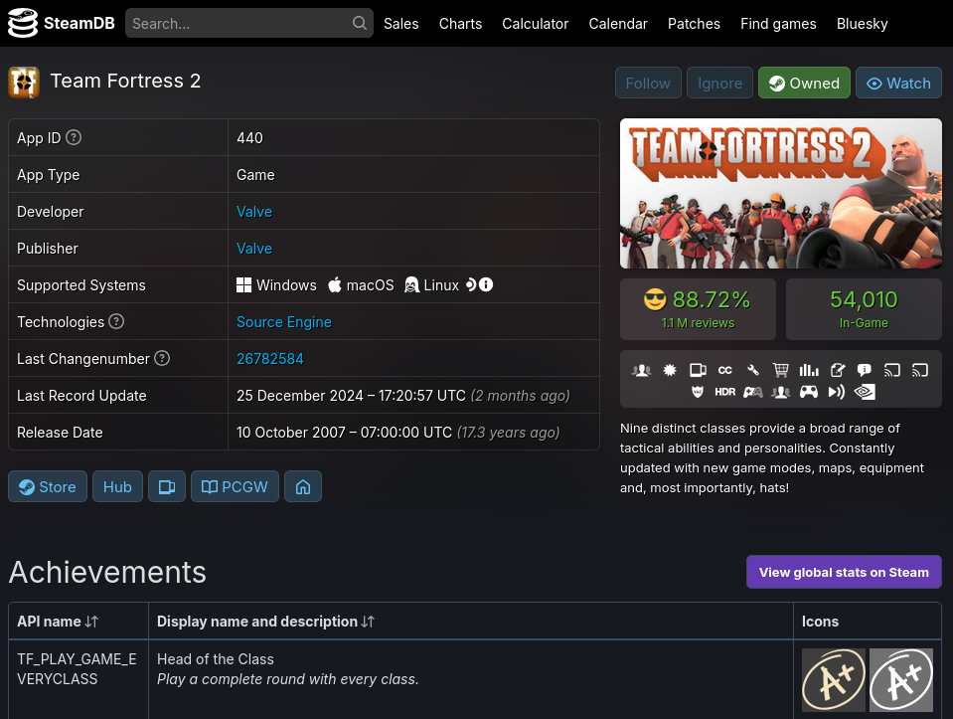Click the NVIDIA logo feature icon
The width and height of the screenshot is (953, 719).
coord(865,392)
